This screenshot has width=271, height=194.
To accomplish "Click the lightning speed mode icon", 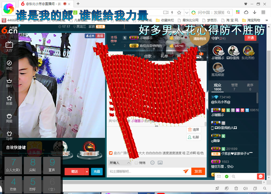I will point(172,12).
